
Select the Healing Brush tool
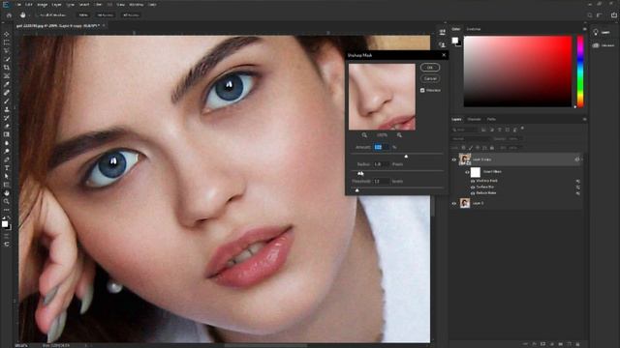7,93
